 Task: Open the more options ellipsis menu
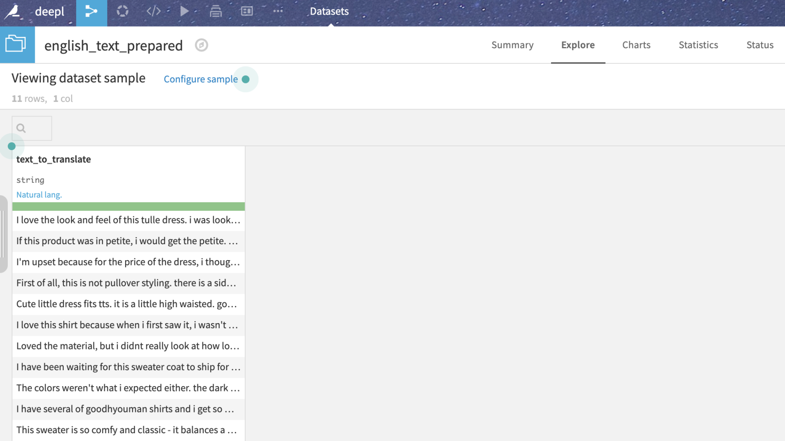click(278, 11)
